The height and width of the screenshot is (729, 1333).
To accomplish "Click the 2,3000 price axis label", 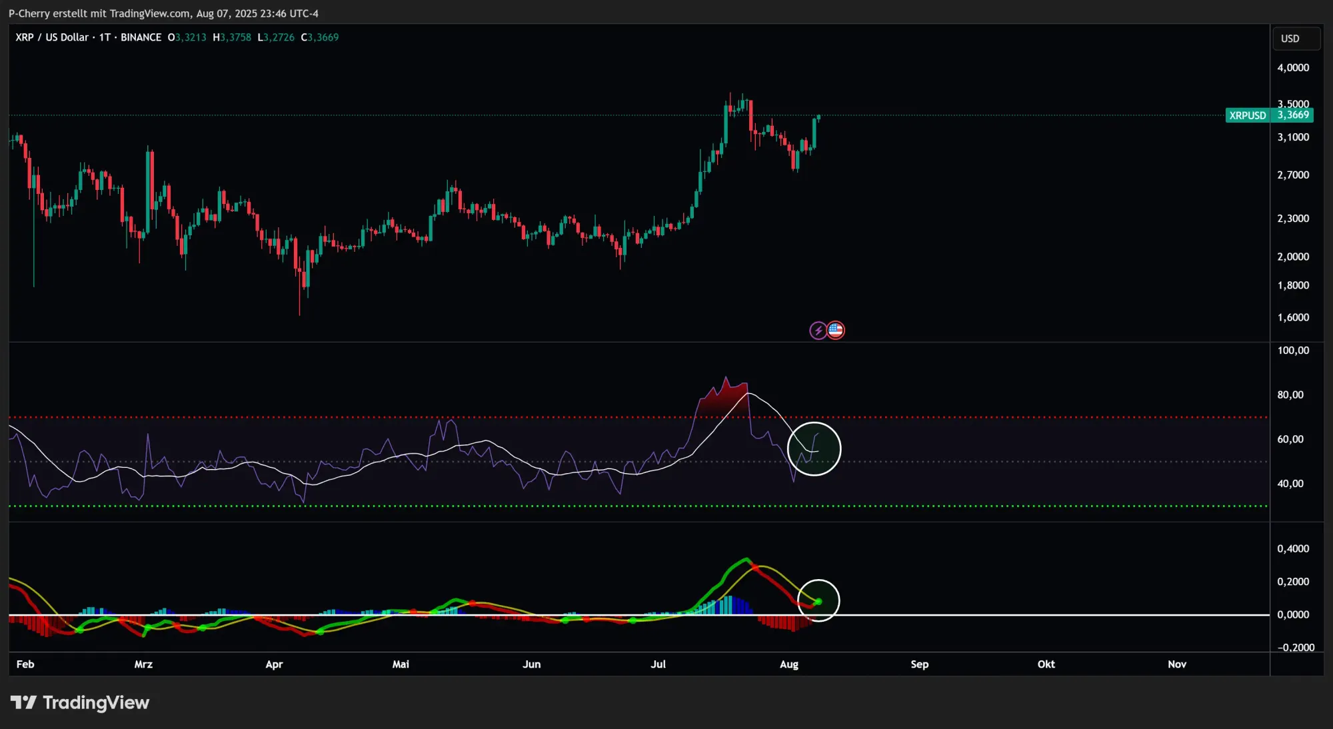I will pyautogui.click(x=1293, y=219).
